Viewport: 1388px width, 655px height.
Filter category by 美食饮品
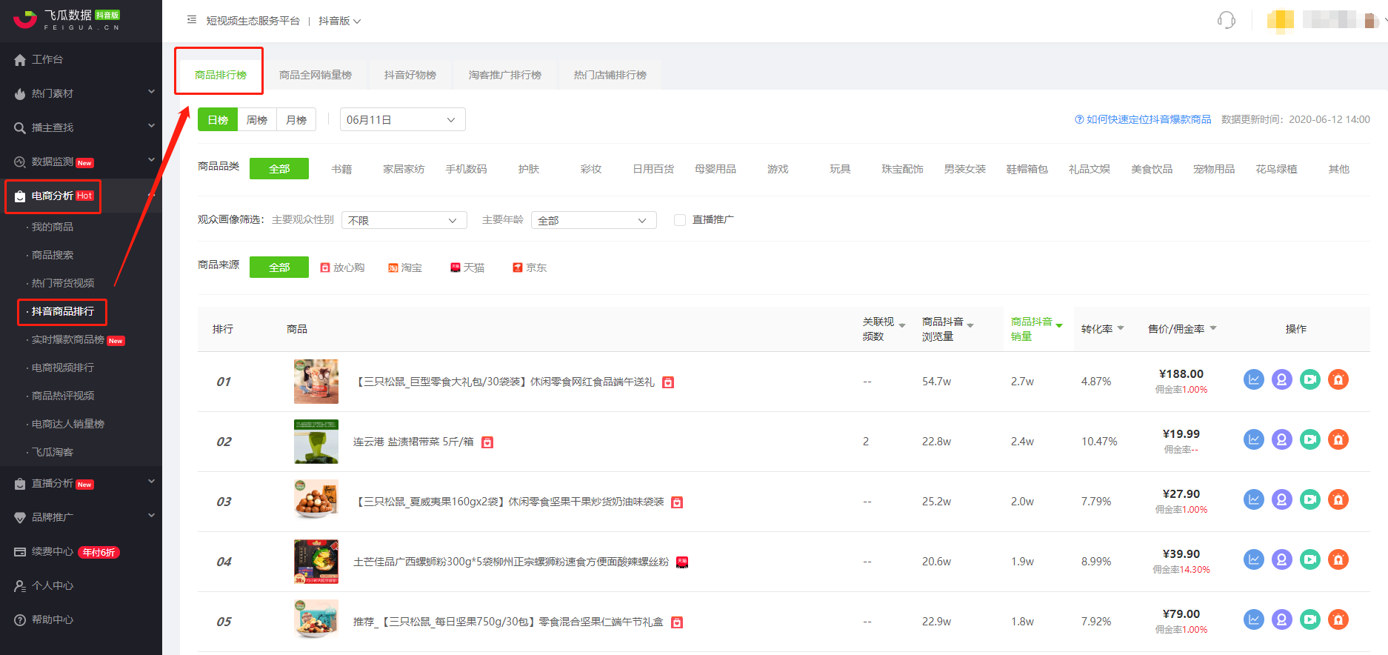[1152, 169]
